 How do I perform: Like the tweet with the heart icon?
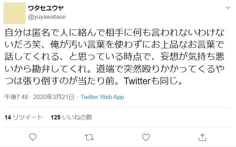coord(146,137)
